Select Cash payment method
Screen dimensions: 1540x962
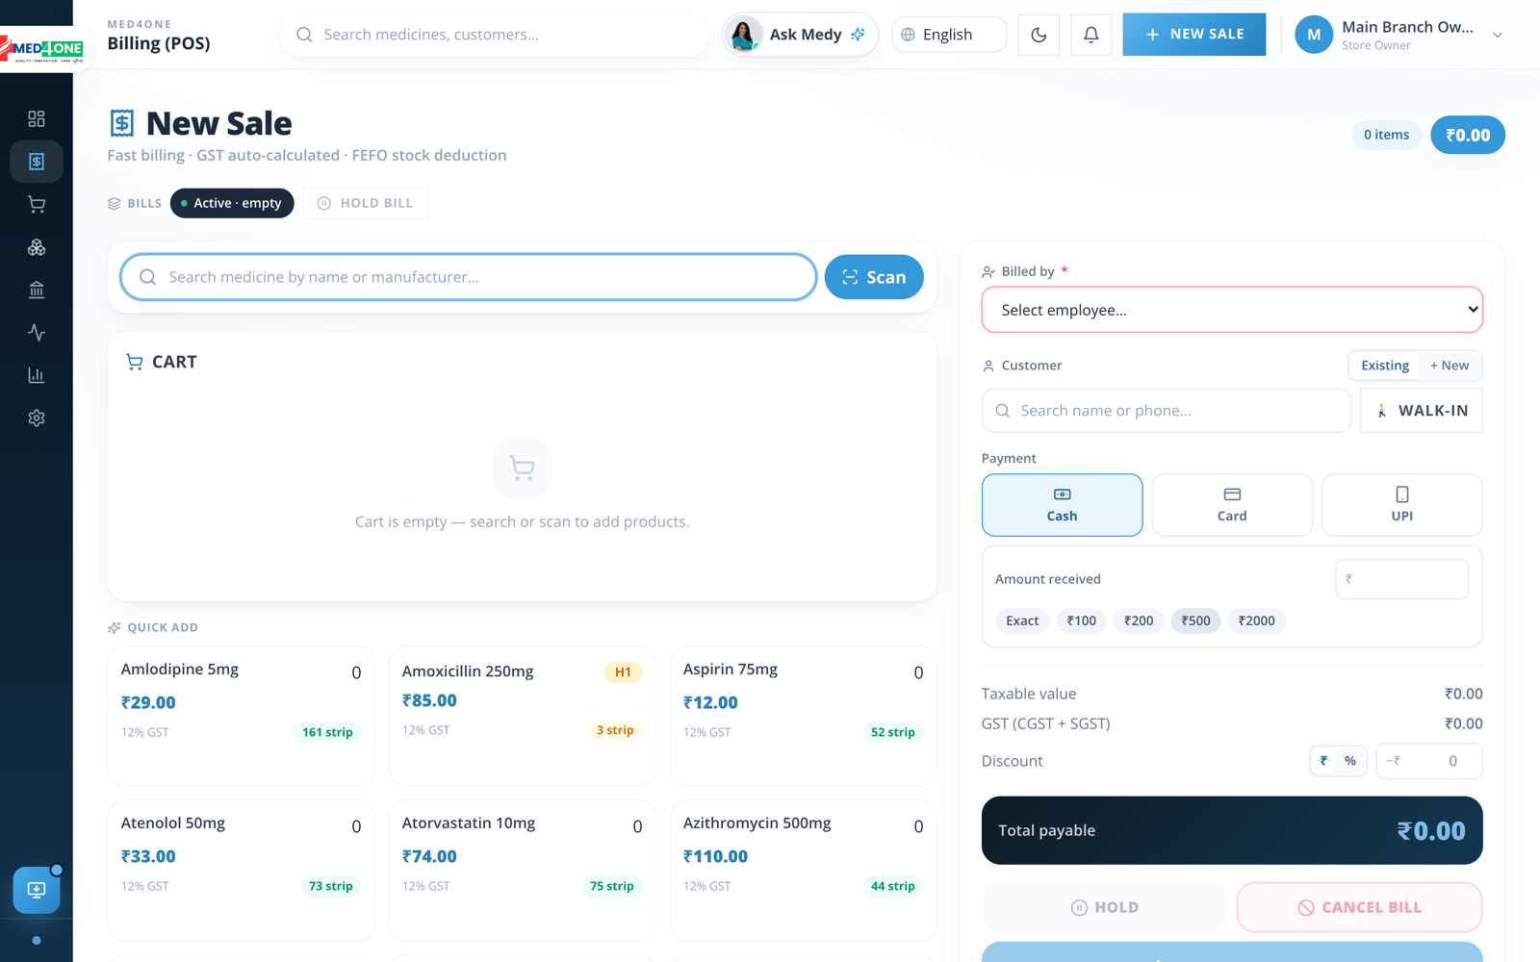click(1062, 505)
